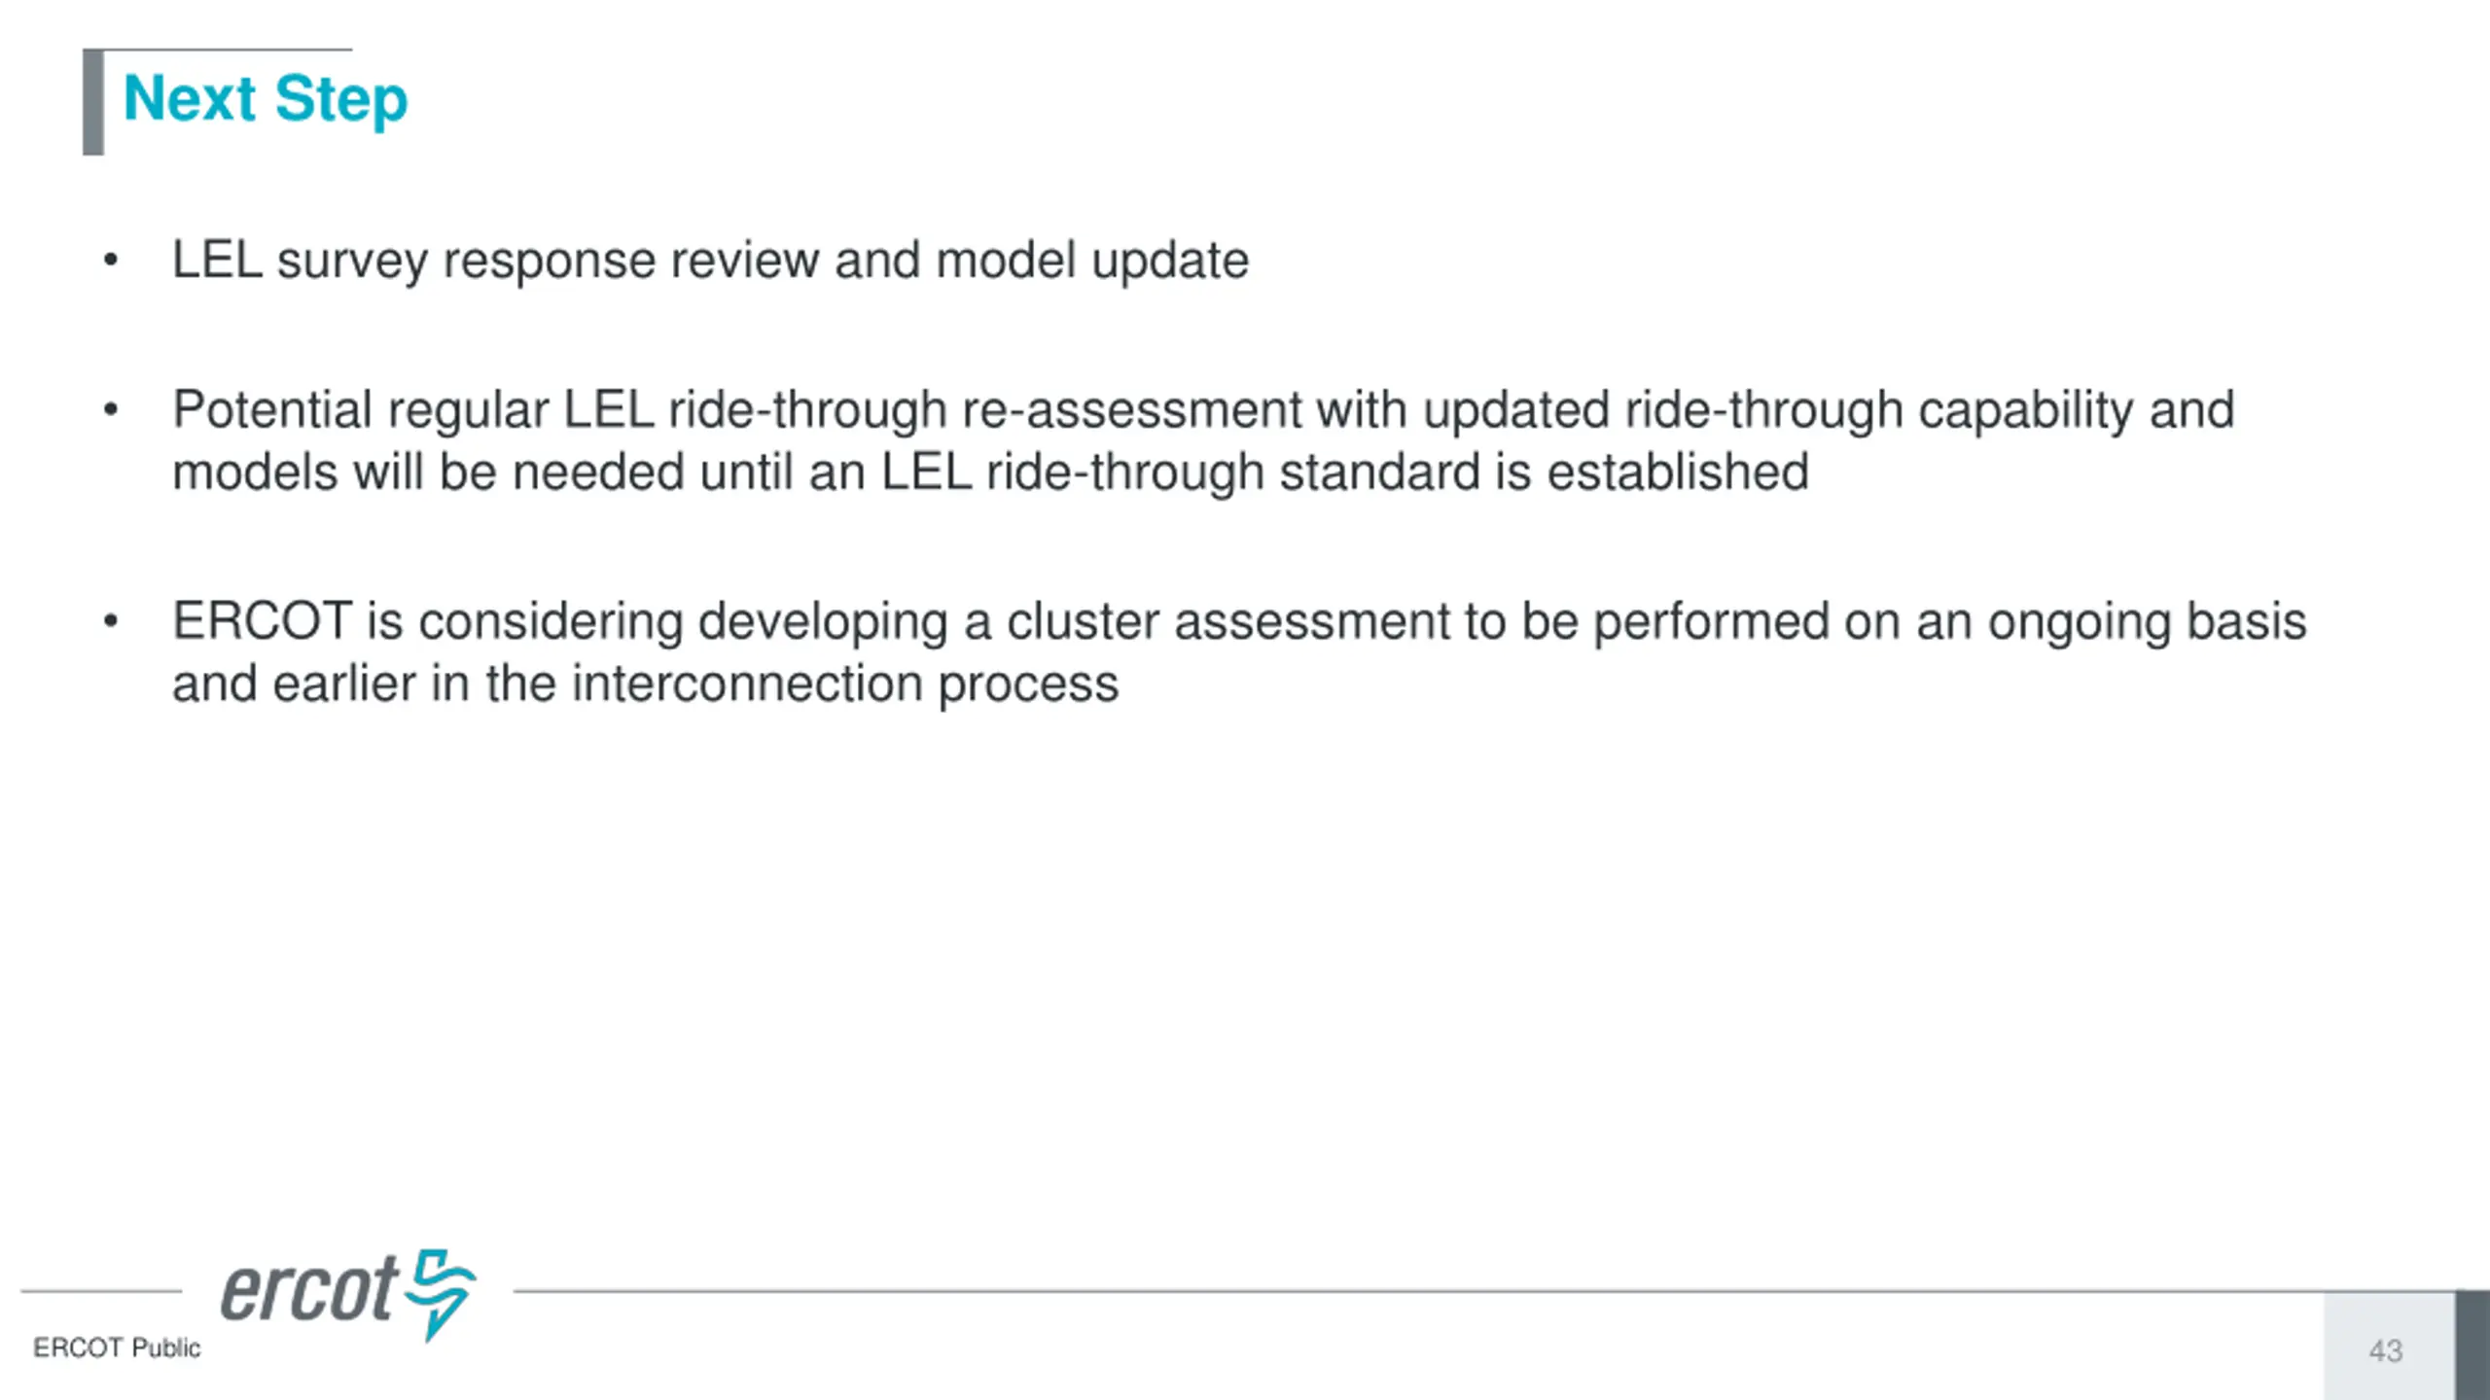Select "and earlier in the interconnection process"

[x=646, y=683]
